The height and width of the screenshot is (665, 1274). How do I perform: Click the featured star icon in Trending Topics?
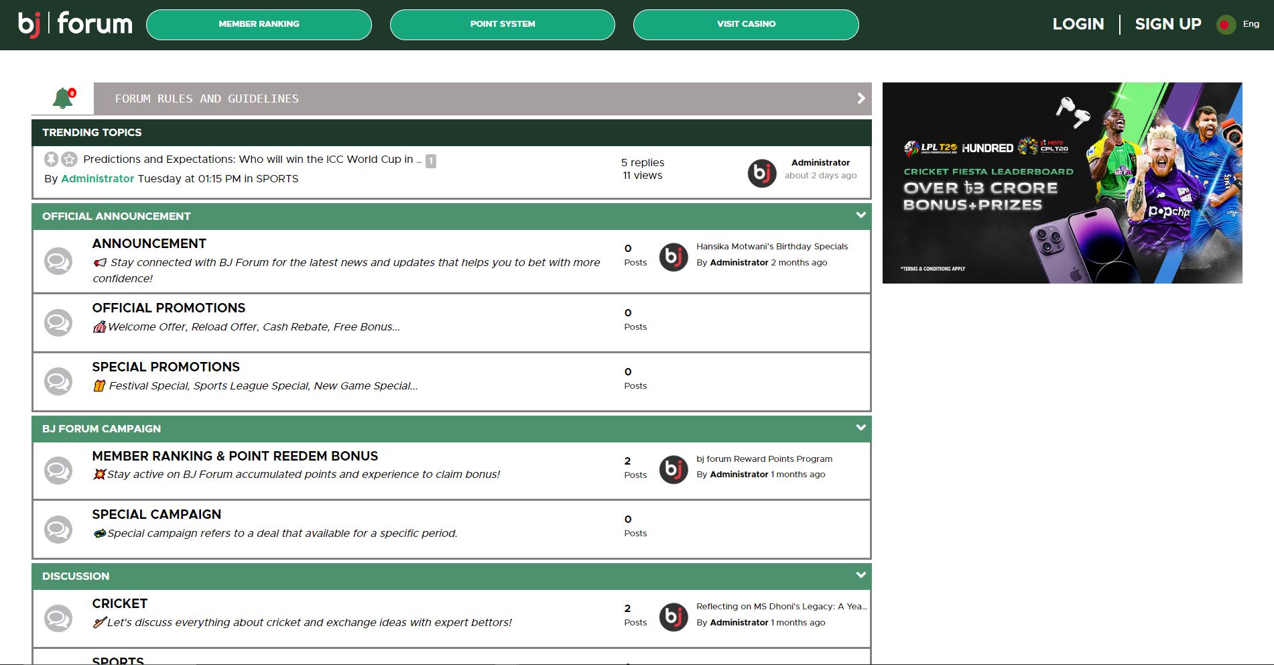click(x=69, y=159)
